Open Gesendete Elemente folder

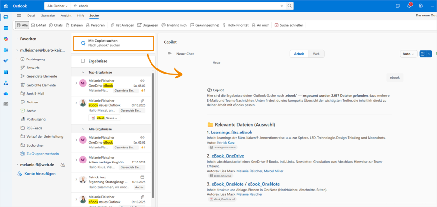pyautogui.click(x=42, y=76)
